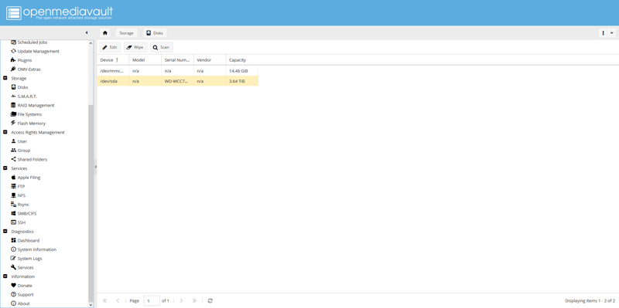Collapse the Access Rights Management section
Screen dimensions: 619x308
5,132
